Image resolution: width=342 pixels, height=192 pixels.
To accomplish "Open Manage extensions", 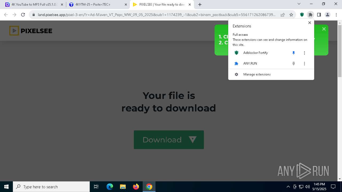I will click(x=271, y=74).
